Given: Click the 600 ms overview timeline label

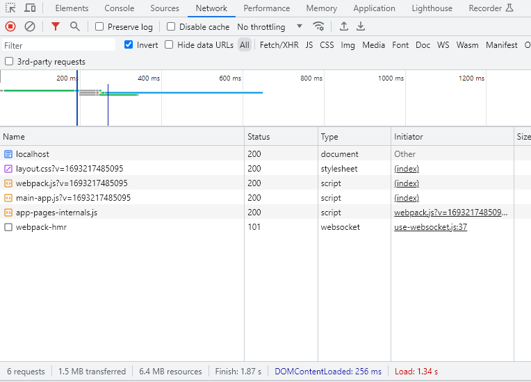Looking at the screenshot, I should click(x=230, y=78).
